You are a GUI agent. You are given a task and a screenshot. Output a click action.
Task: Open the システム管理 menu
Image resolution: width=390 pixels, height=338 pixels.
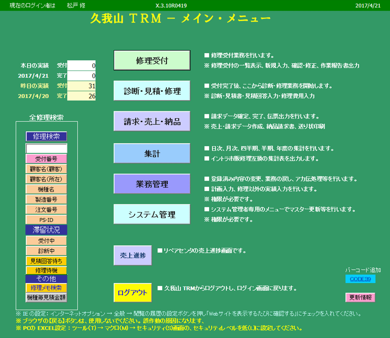pyautogui.click(x=152, y=214)
